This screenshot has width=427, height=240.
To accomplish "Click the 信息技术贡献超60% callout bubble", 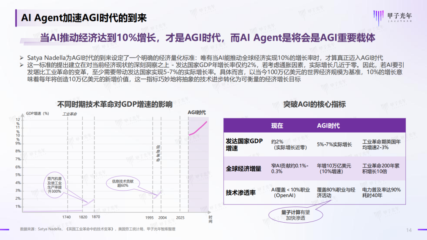I will [x=123, y=184].
